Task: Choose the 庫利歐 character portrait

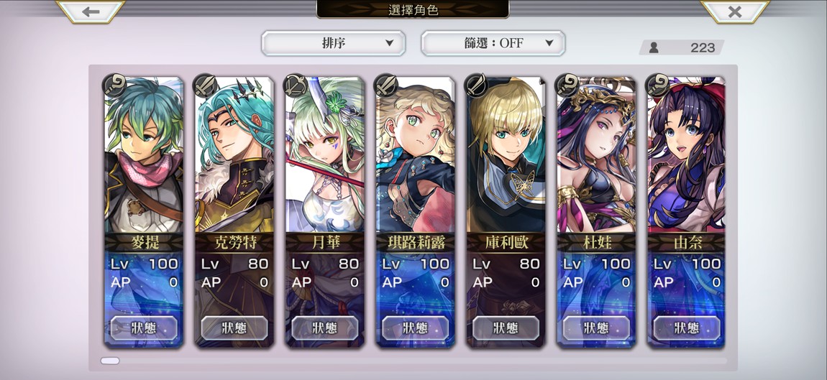Action: coord(506,154)
